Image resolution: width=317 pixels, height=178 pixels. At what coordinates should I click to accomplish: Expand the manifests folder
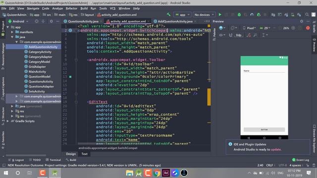[x=12, y=32]
